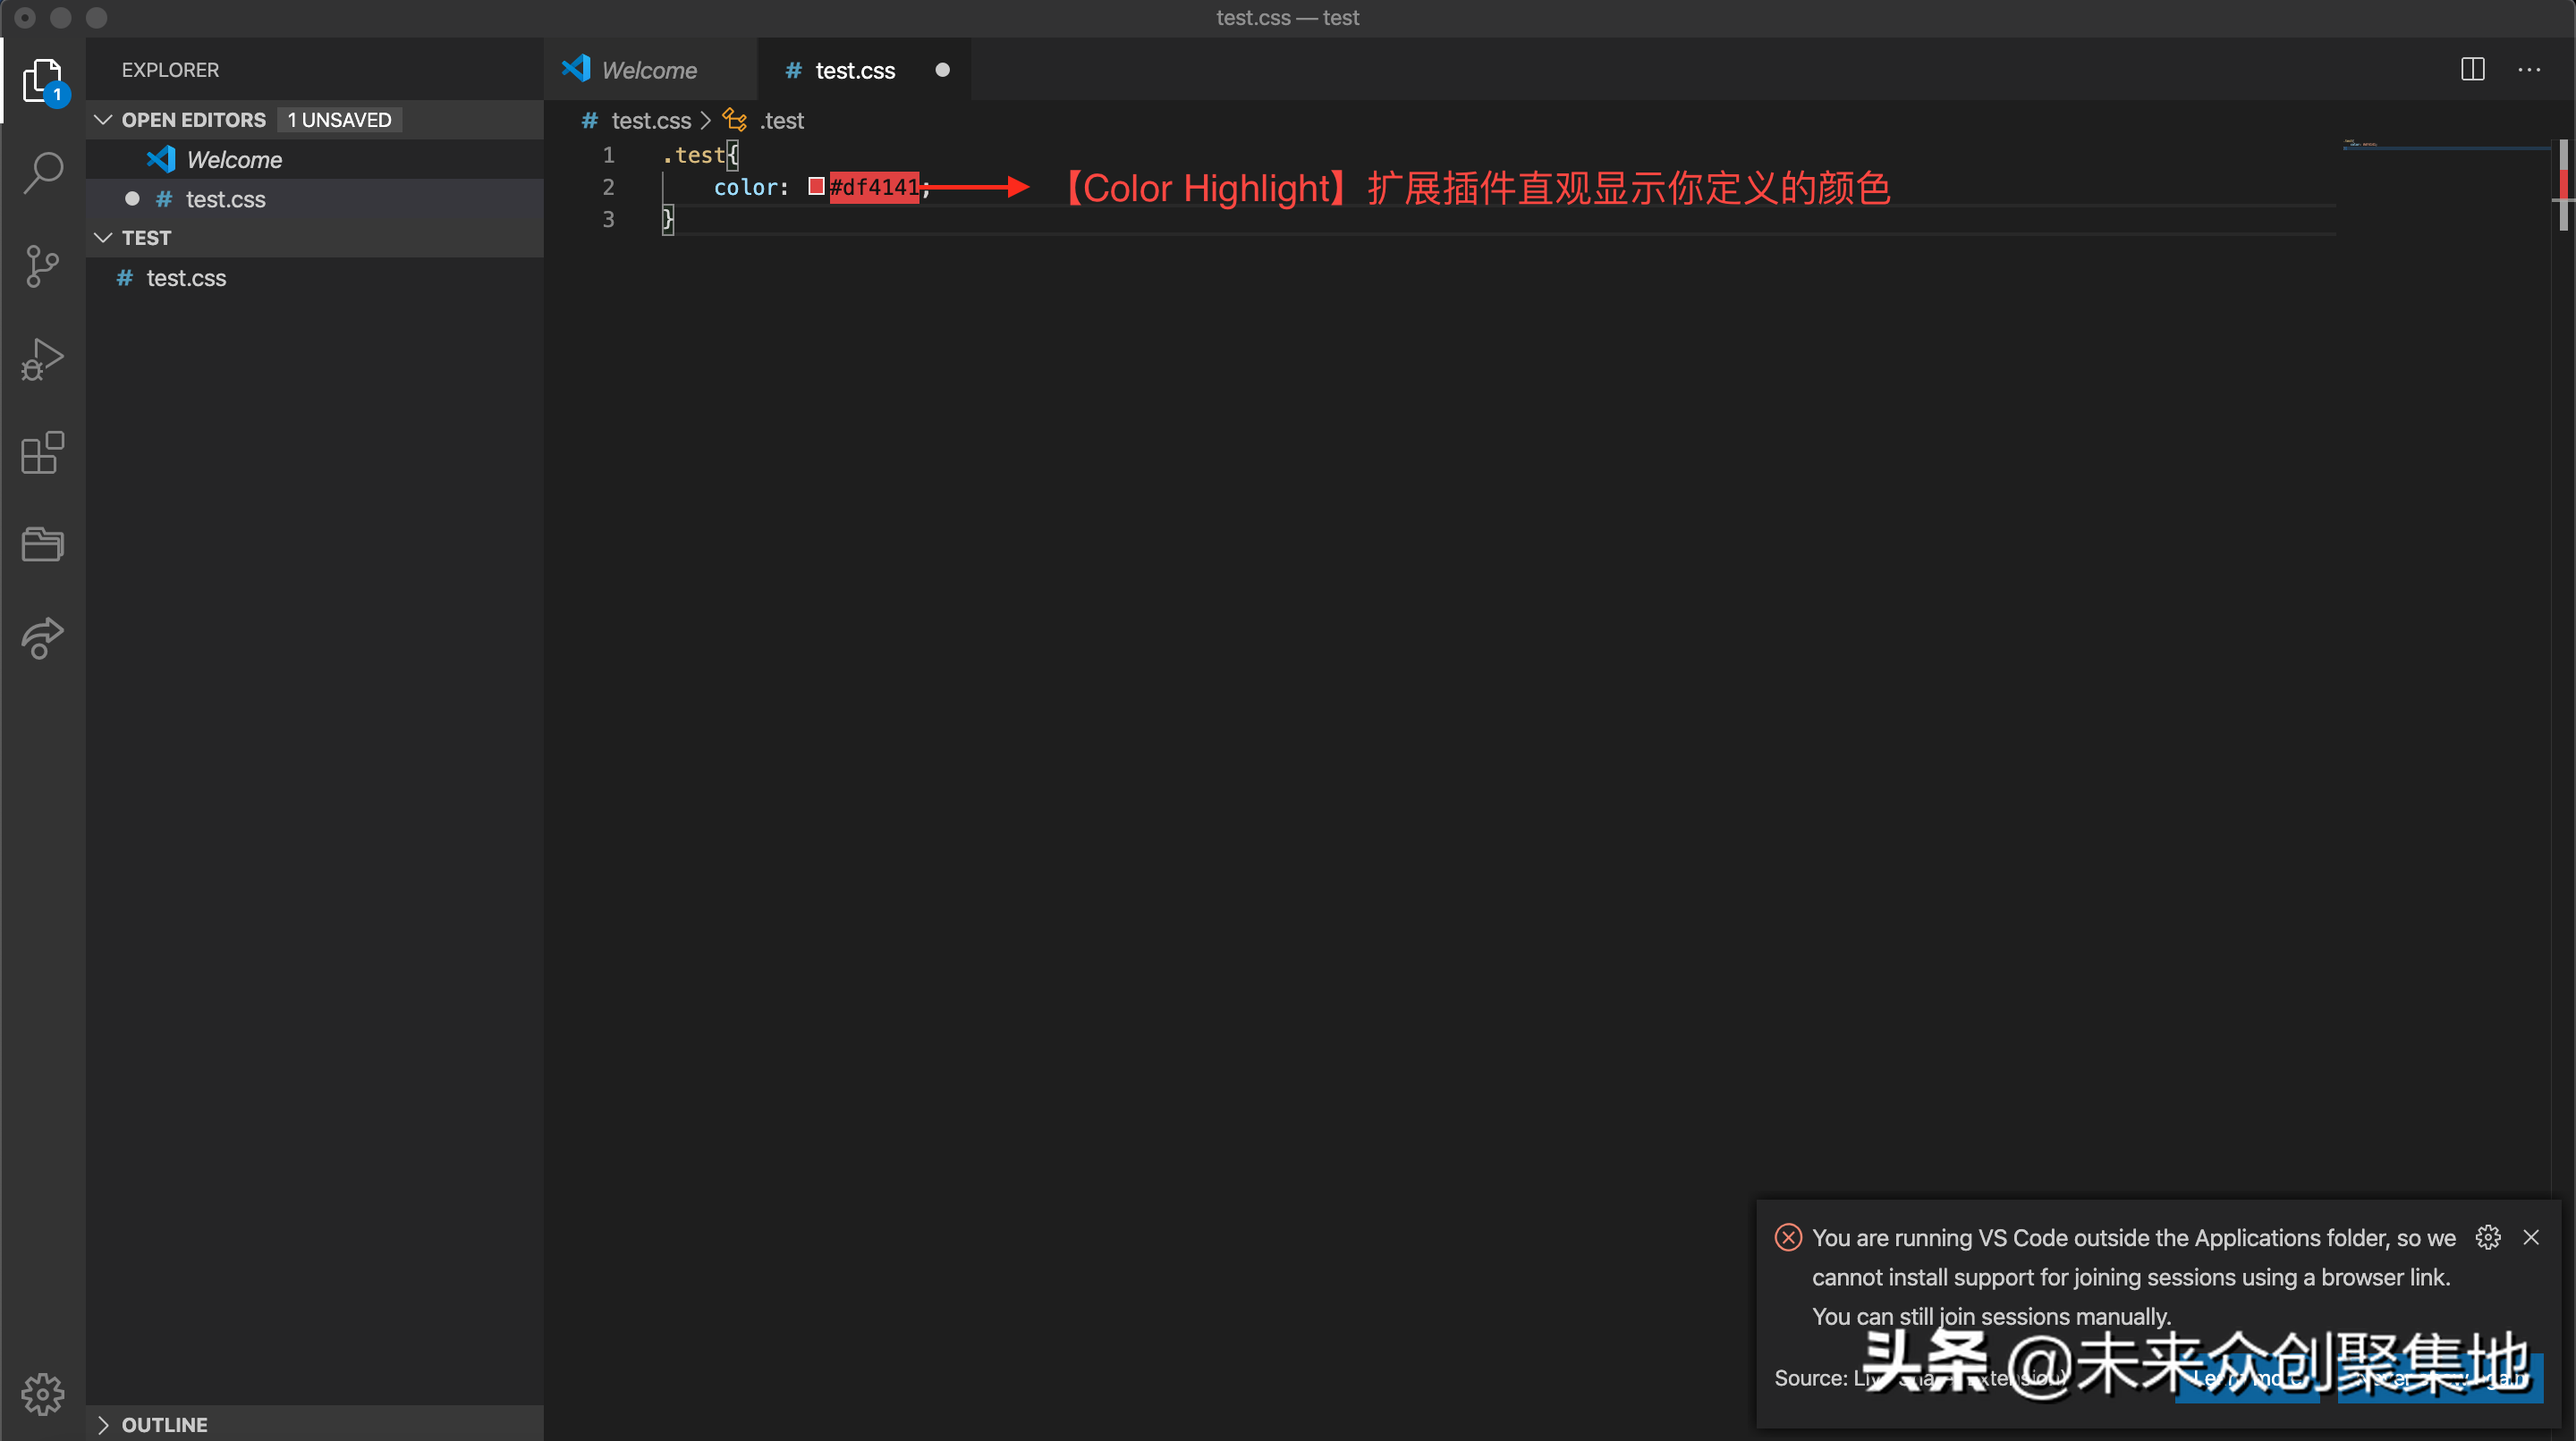Open the Manage gear at bottom left
This screenshot has height=1441, width=2576.
pos(43,1393)
